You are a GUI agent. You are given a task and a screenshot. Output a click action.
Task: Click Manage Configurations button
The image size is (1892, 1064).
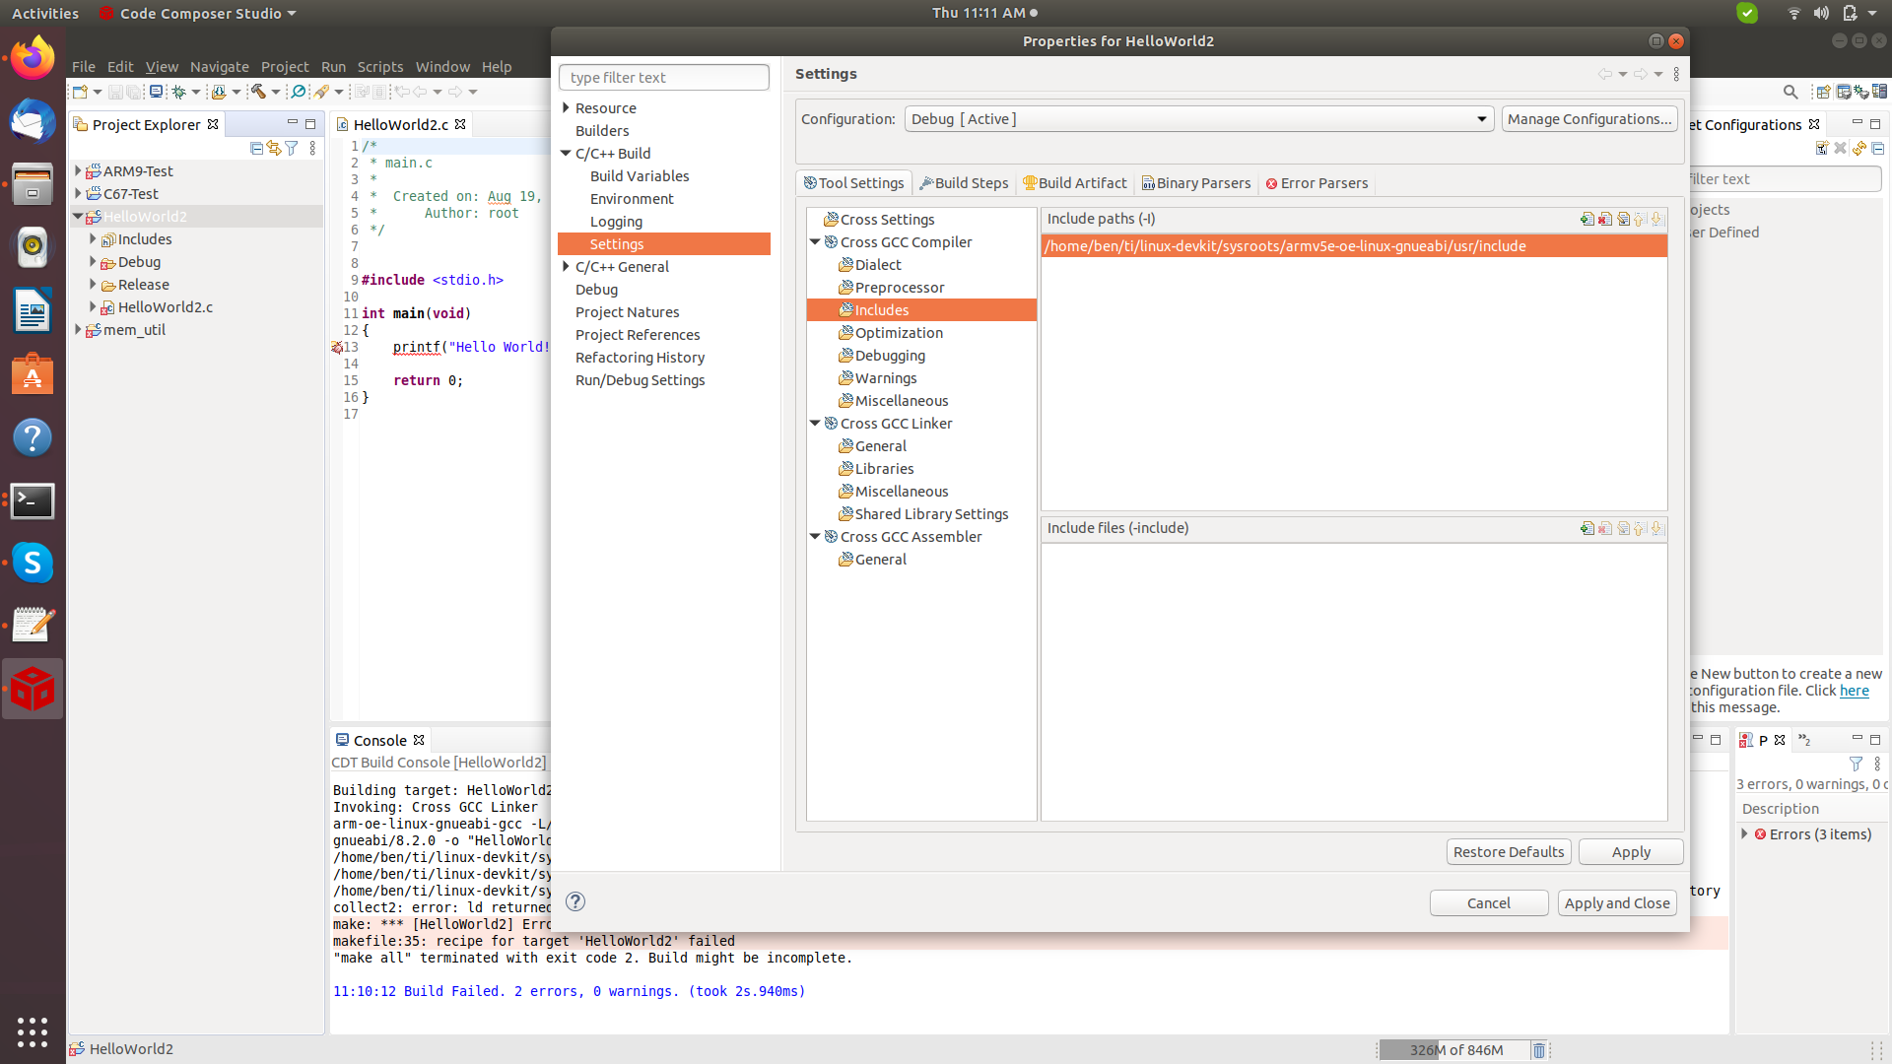click(x=1588, y=119)
